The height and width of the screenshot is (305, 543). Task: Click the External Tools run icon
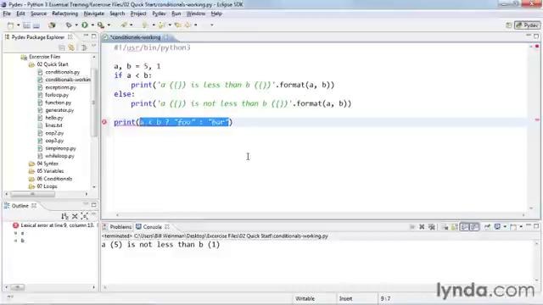(x=100, y=25)
